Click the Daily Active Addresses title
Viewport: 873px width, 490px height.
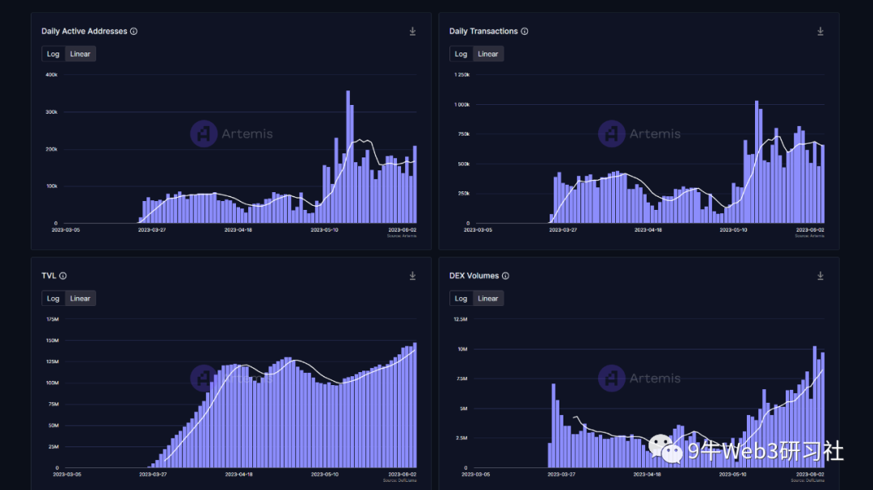pyautogui.click(x=84, y=31)
